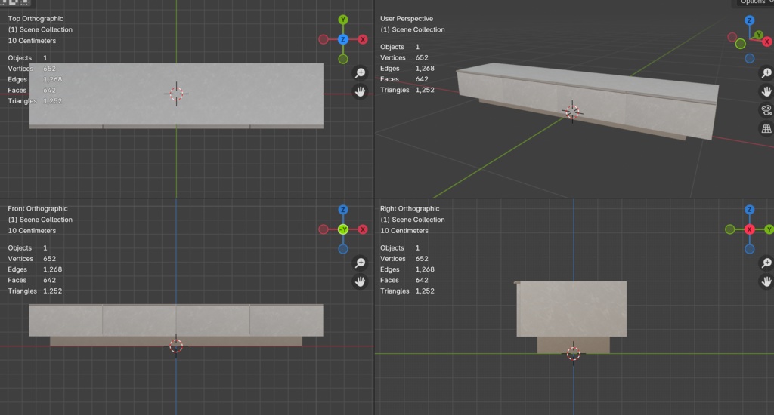
Task: Click the green Y axis in Top Orthographic gizmo
Action: click(x=343, y=20)
